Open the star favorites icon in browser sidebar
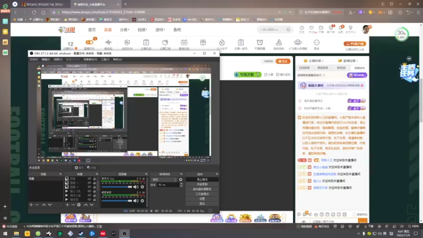 (5, 32)
